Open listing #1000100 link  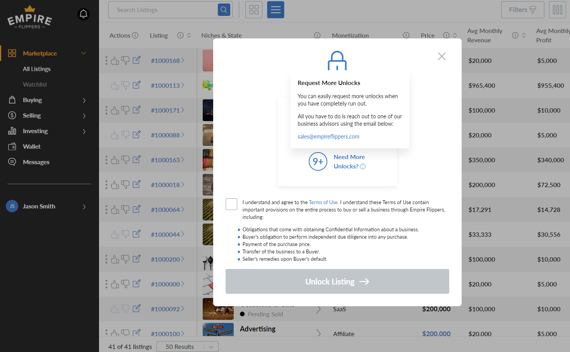(x=167, y=334)
